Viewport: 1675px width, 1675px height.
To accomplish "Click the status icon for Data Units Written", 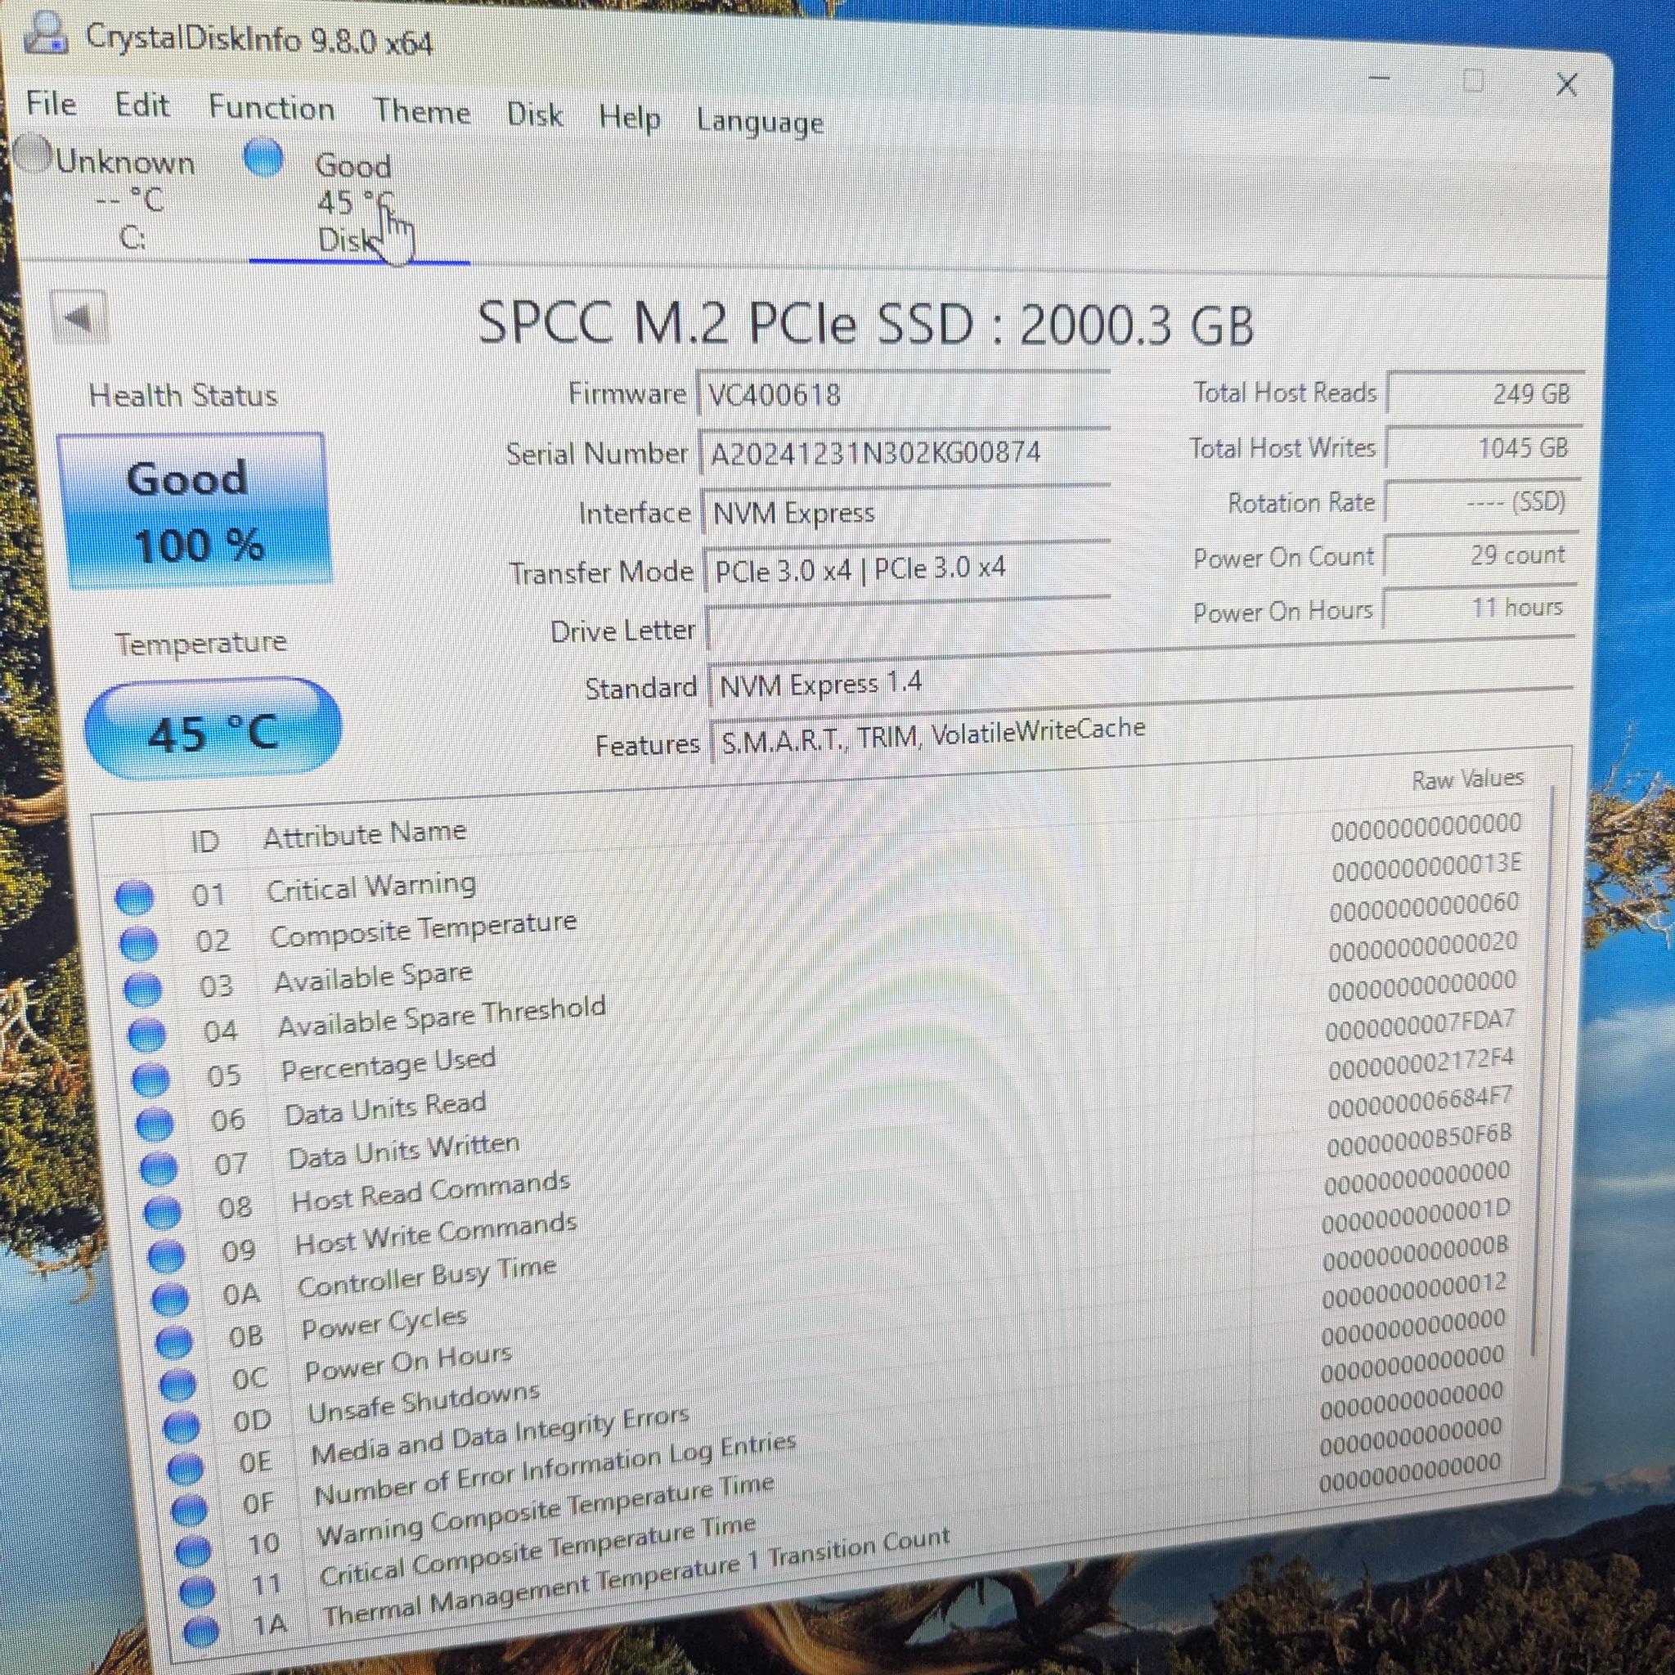I will (159, 1168).
